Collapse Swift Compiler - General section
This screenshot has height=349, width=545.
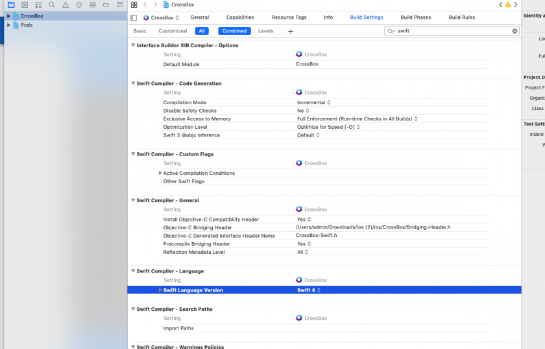click(133, 200)
